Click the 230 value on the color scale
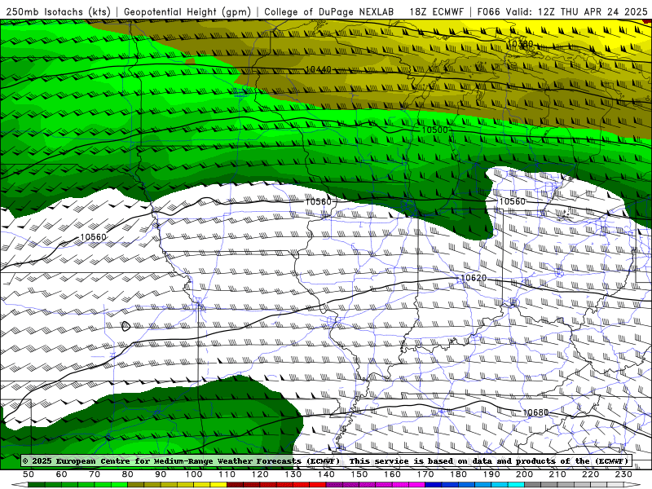652x489 pixels. click(x=623, y=474)
